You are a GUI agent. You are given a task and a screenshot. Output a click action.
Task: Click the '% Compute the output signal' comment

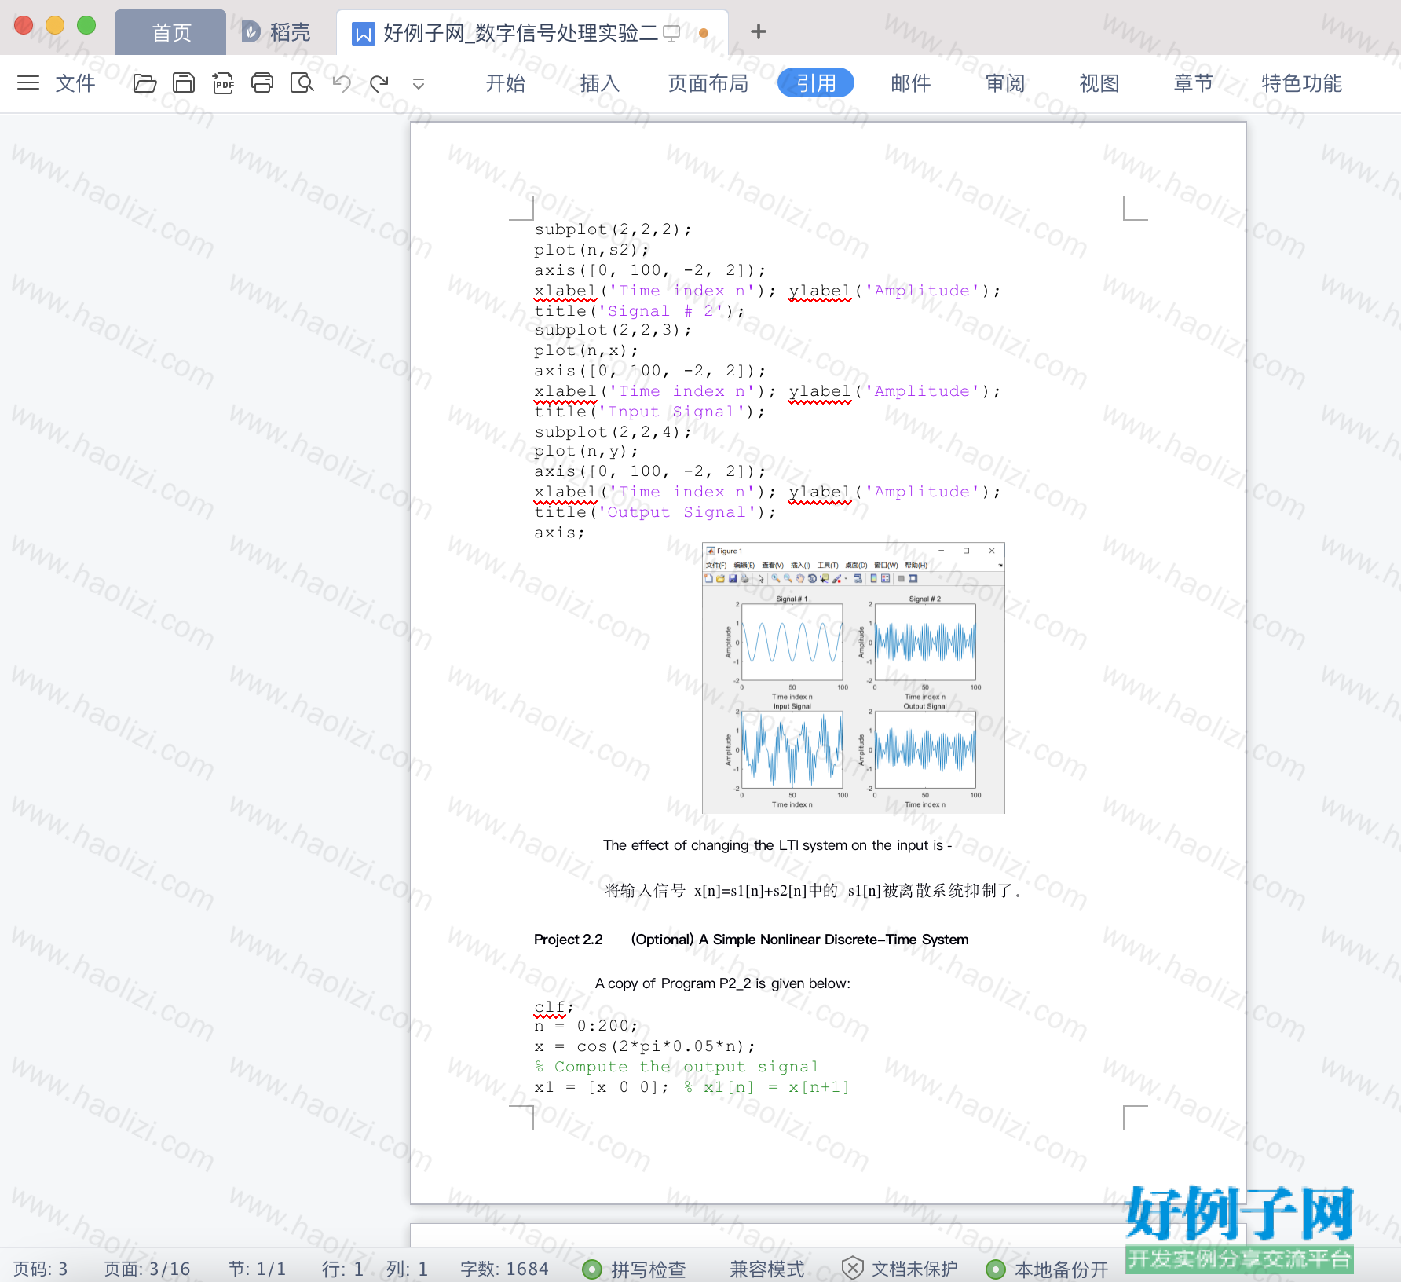(x=677, y=1067)
